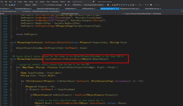
Task: Collapse the if block at line 1248
Action: (11, 89)
